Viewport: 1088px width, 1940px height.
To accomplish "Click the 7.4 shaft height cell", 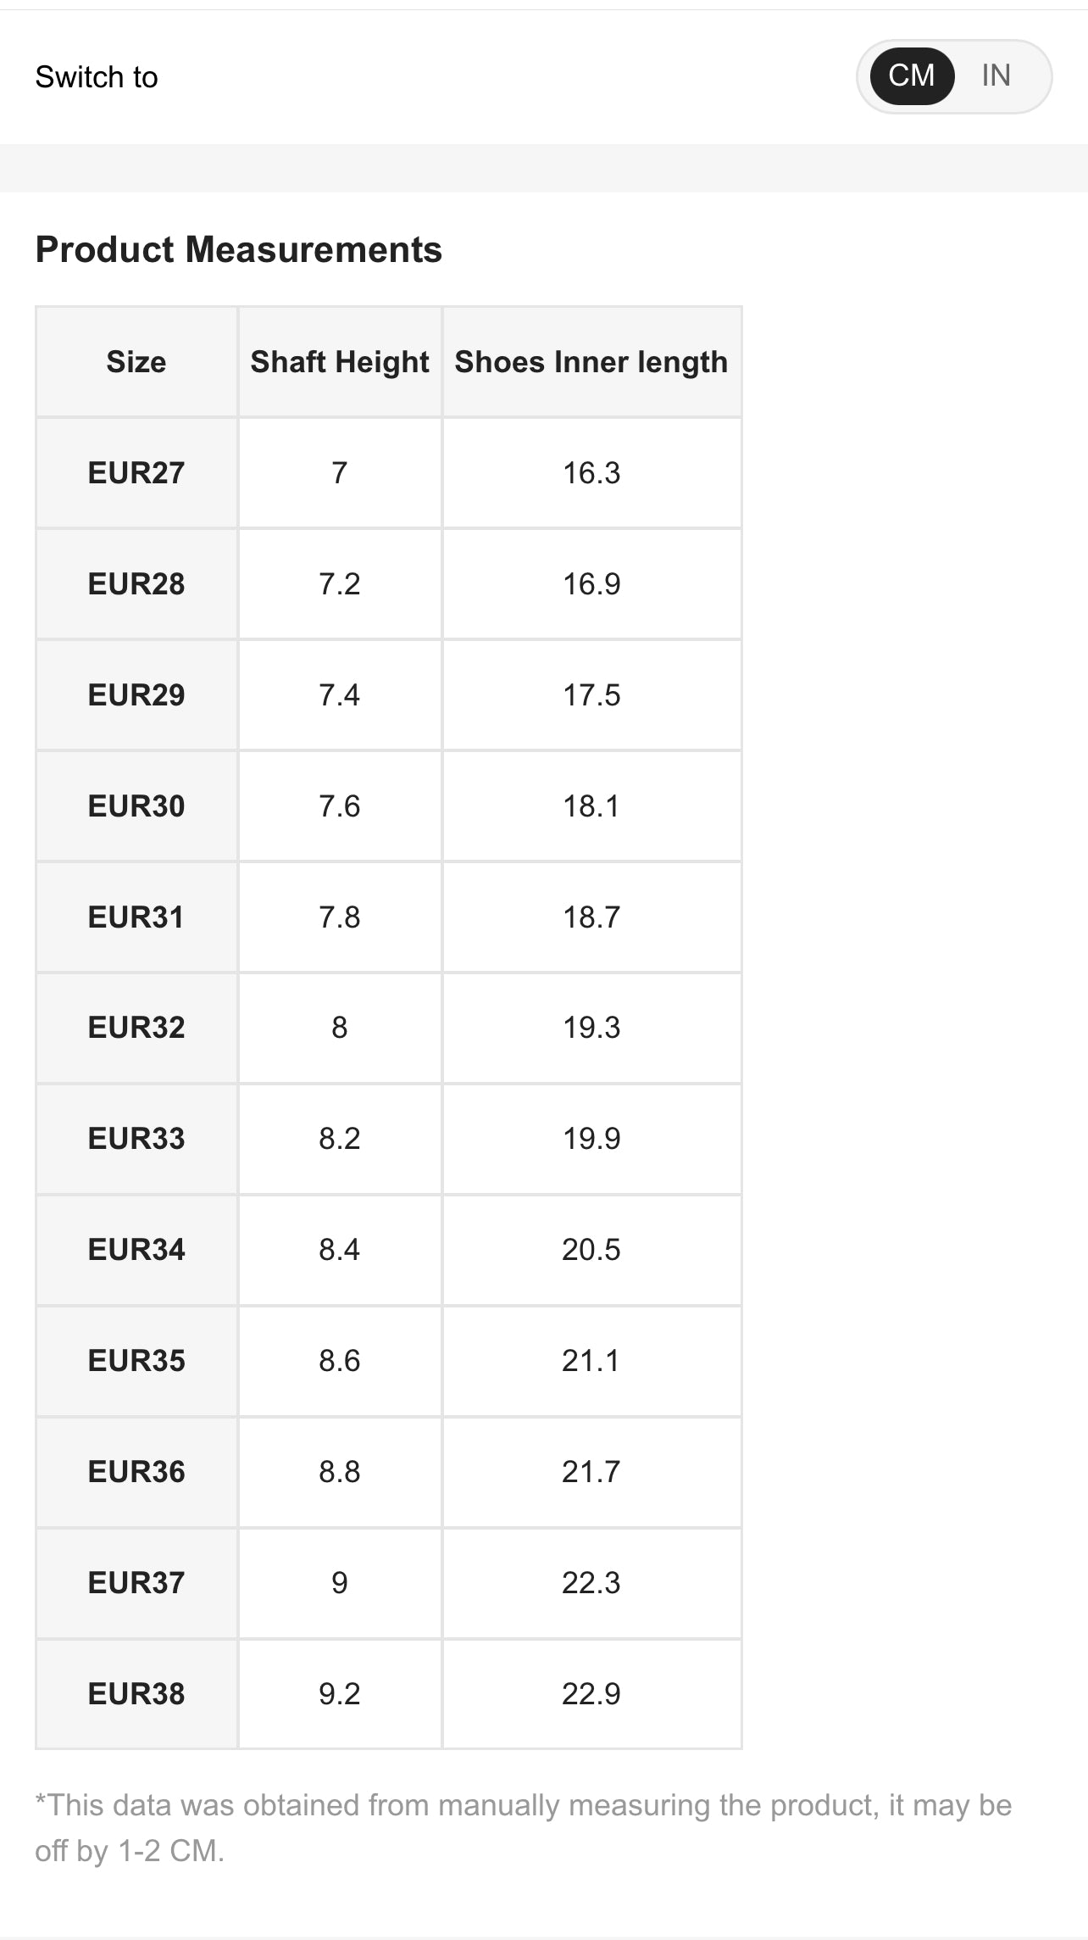I will (x=340, y=695).
